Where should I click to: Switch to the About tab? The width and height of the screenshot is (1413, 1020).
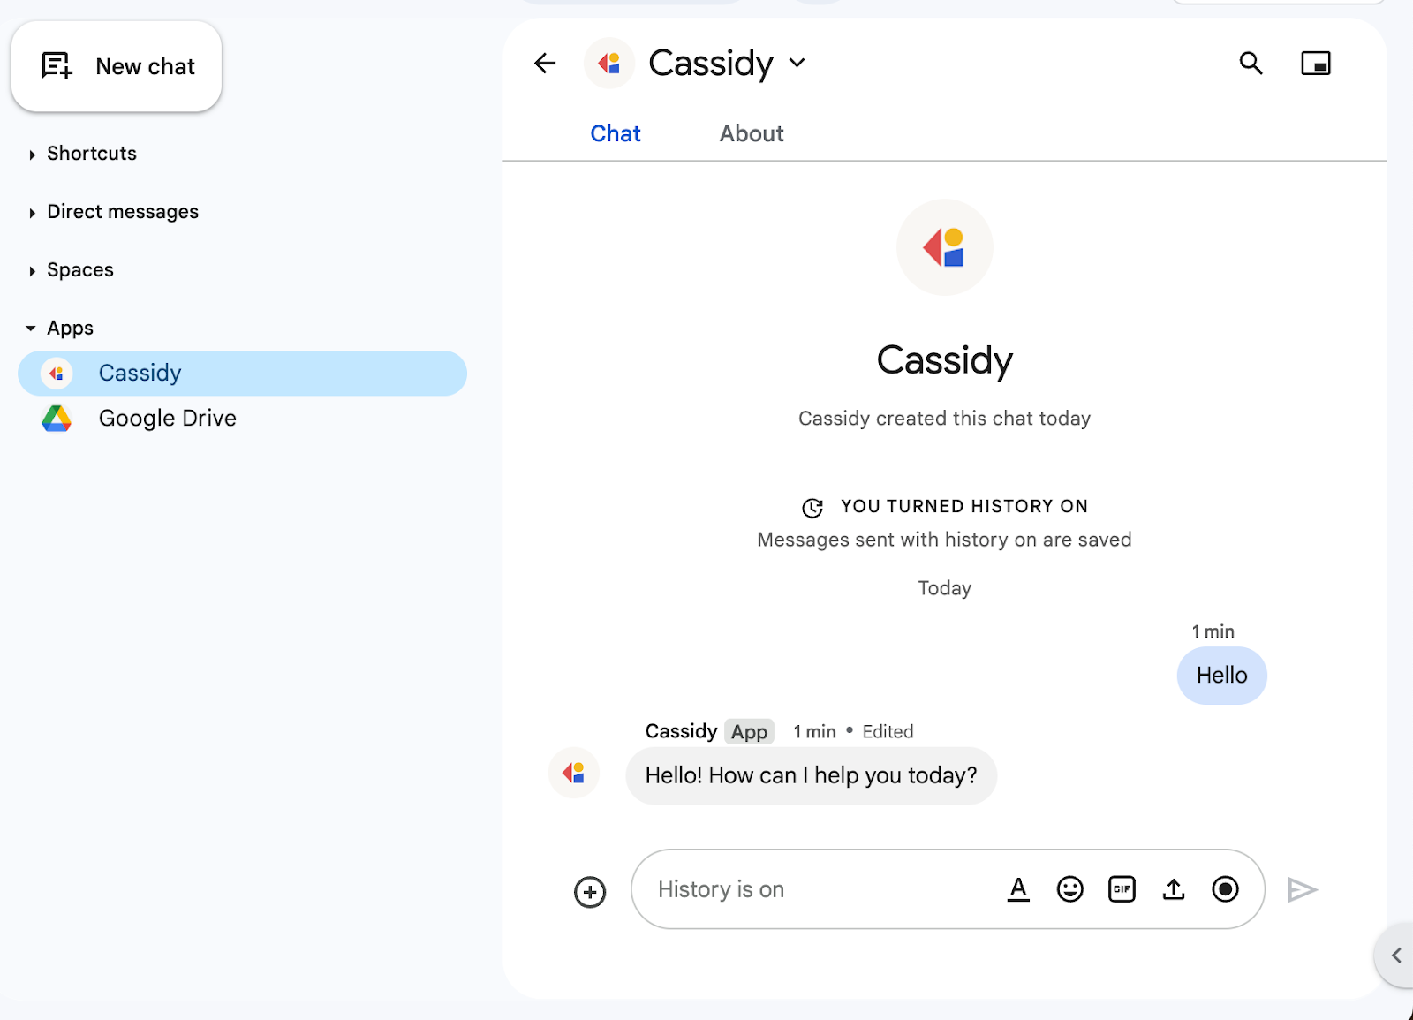[751, 133]
